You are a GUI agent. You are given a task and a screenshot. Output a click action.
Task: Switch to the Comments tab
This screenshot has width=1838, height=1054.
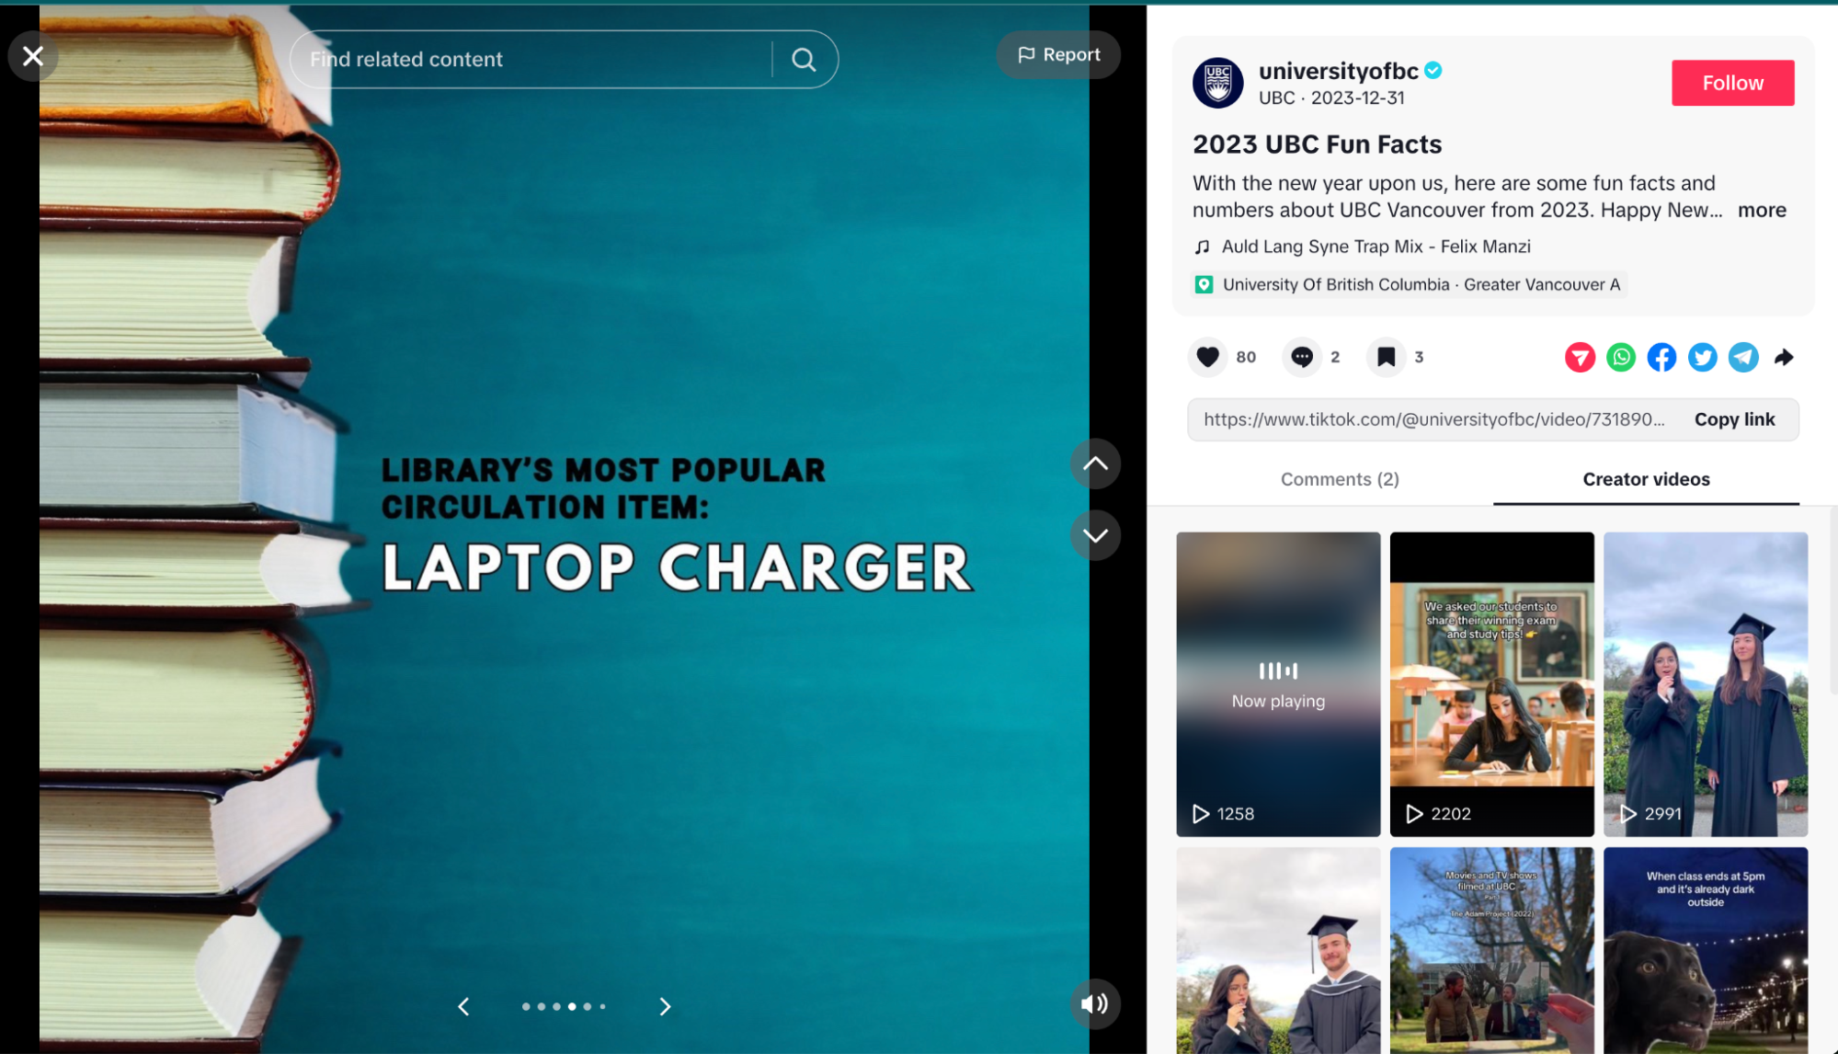(x=1341, y=478)
